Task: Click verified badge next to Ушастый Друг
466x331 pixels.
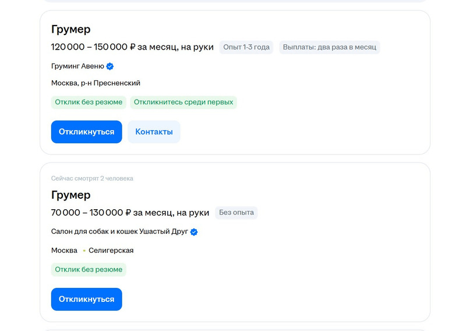Action: pos(194,232)
